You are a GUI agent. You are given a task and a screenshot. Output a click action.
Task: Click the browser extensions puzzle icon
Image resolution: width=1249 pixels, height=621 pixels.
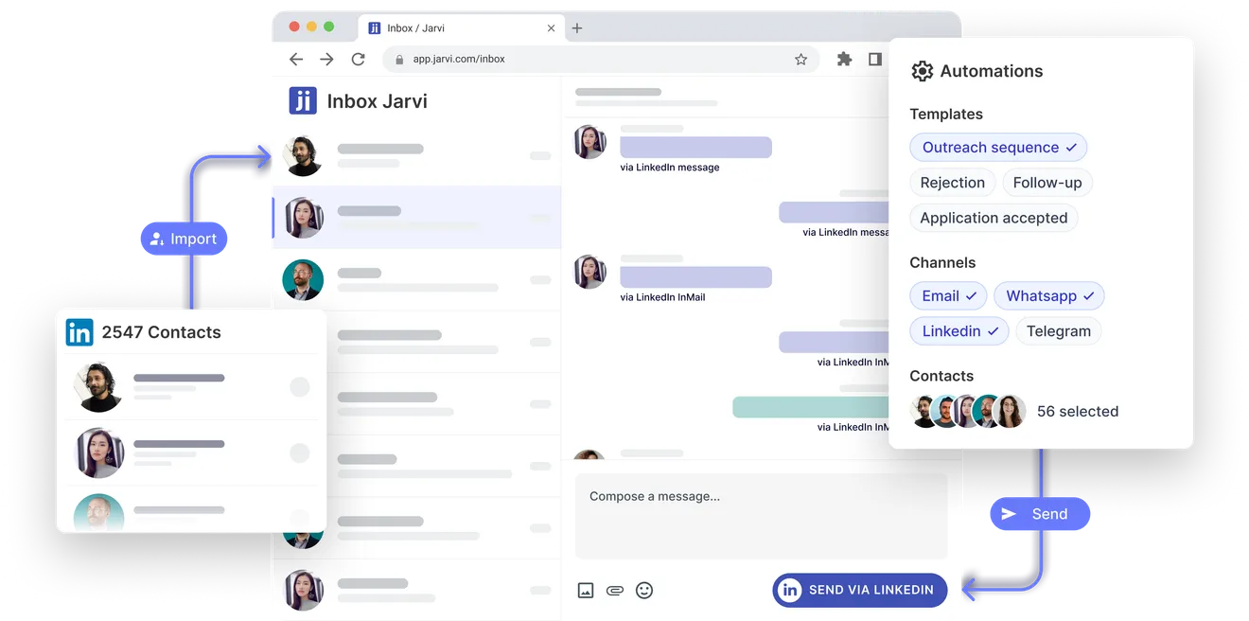point(844,59)
